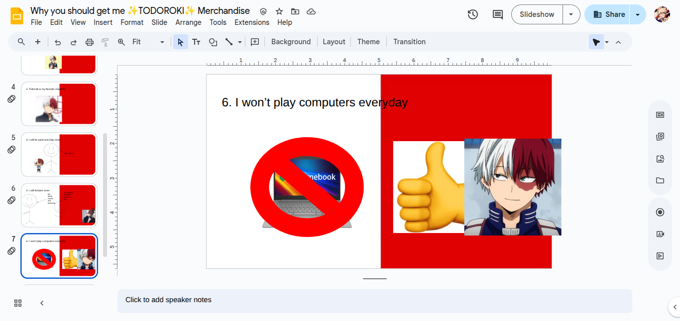Hide the menus with the up chevron

point(618,42)
